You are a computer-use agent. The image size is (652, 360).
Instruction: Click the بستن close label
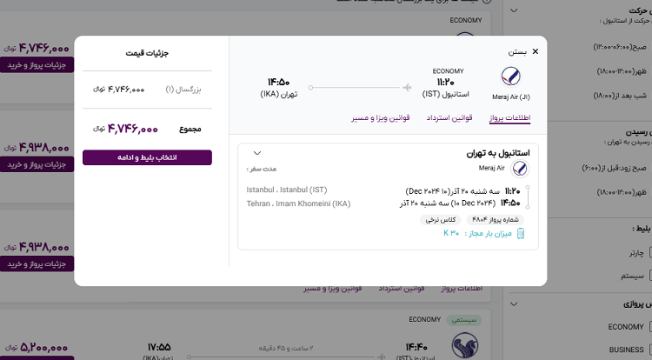[517, 51]
